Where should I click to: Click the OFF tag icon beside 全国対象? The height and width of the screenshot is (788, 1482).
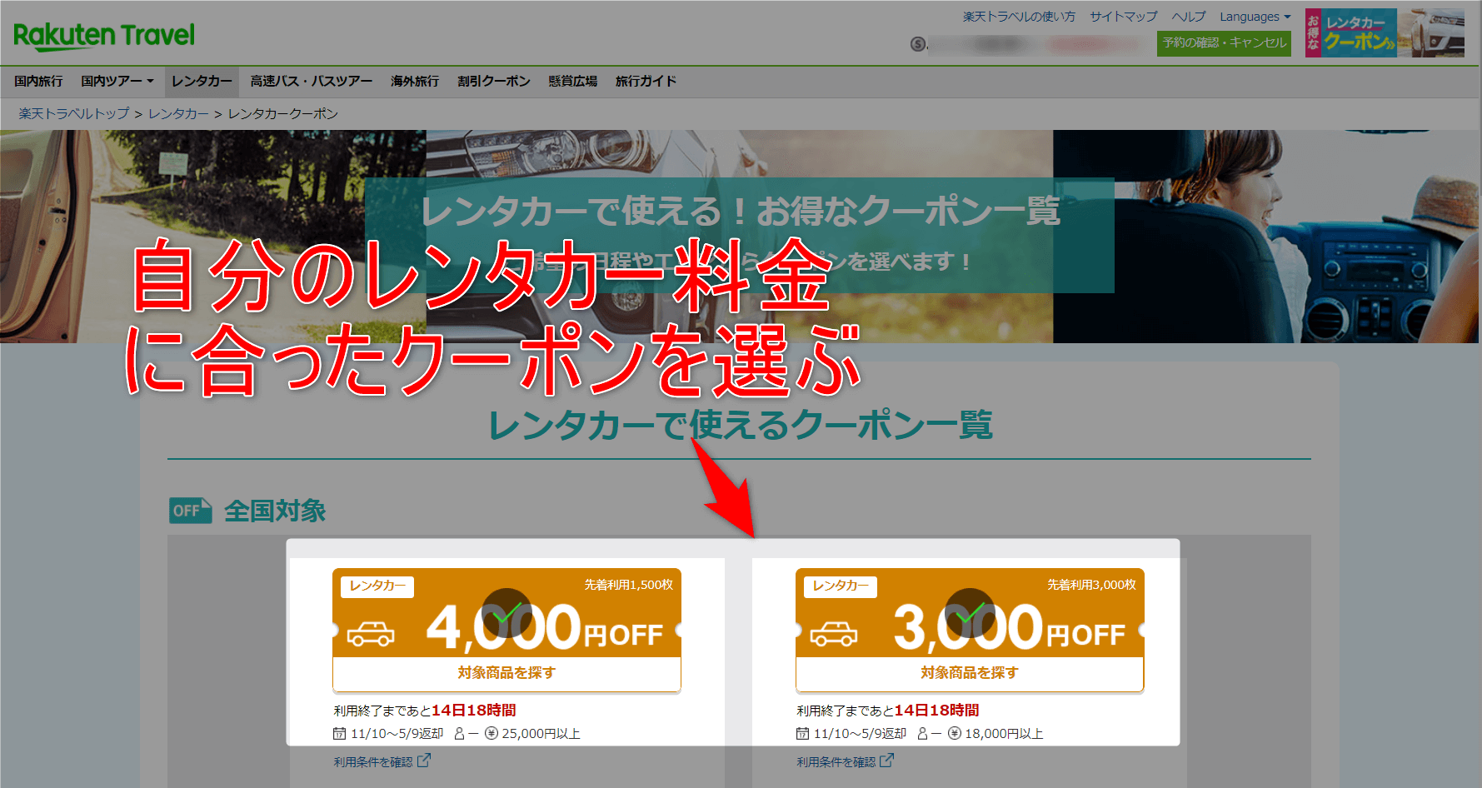(x=190, y=511)
